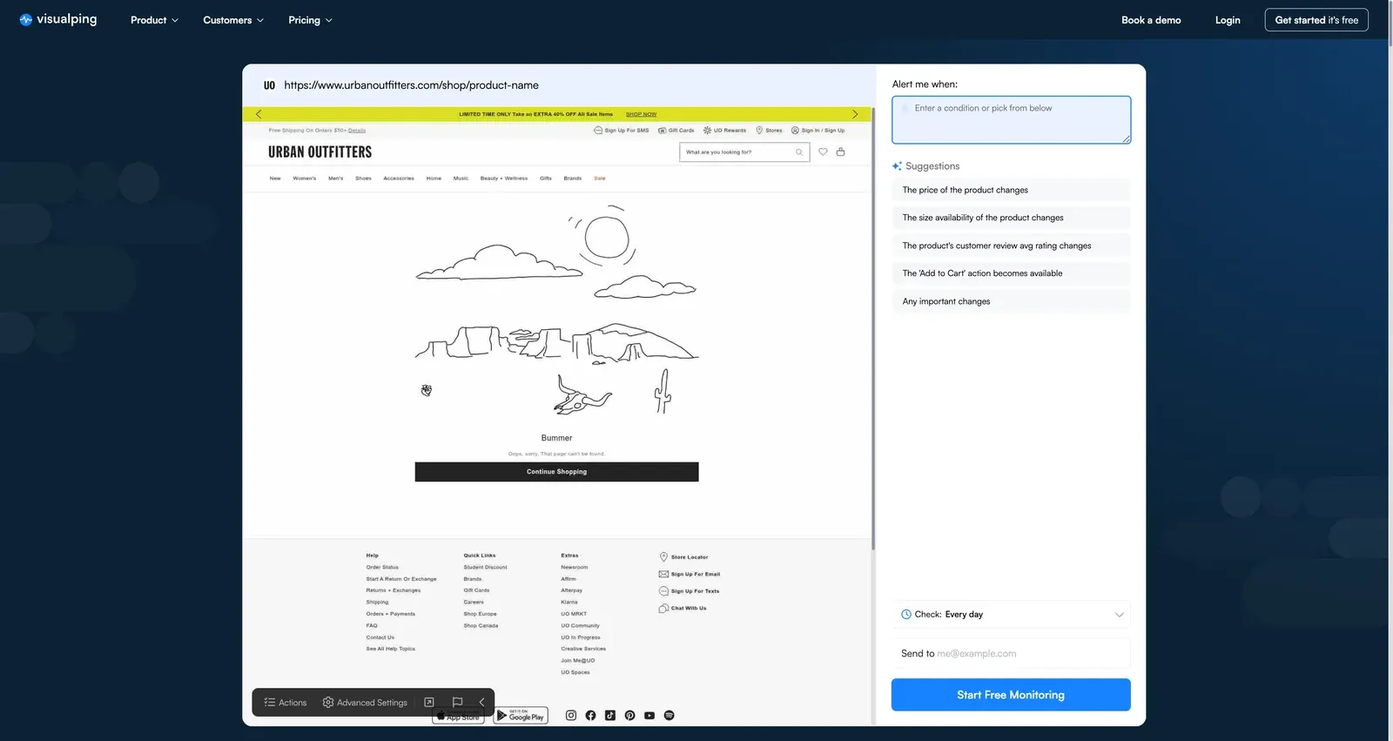This screenshot has width=1393, height=741.
Task: Click SHOP NOW in the yellow banner
Action: 642,114
